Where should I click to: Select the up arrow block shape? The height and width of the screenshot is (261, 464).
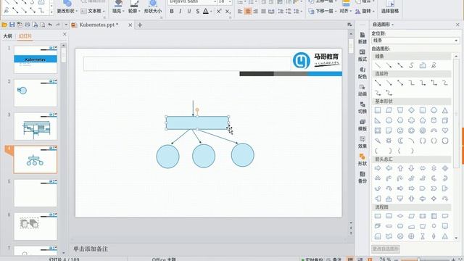(x=400, y=168)
